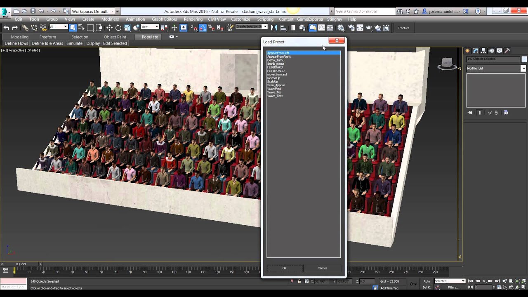This screenshot has height=297, width=528.
Task: Toggle Set Key mode button
Action: 427,287
